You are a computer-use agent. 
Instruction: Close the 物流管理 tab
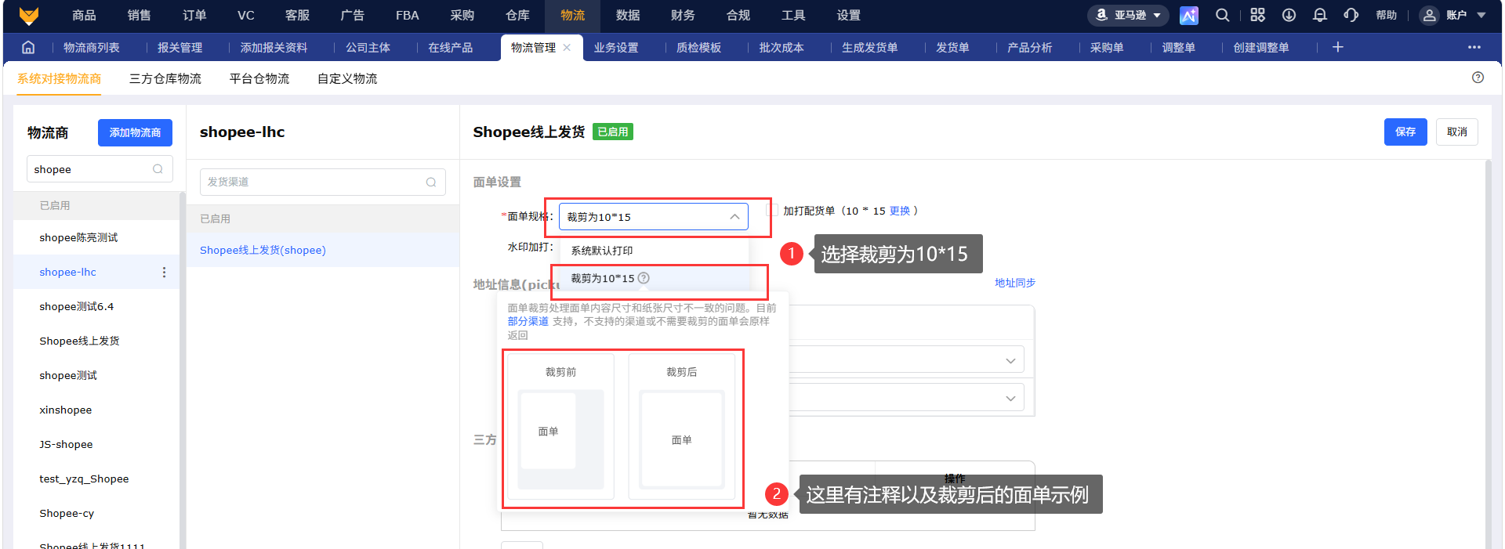567,48
